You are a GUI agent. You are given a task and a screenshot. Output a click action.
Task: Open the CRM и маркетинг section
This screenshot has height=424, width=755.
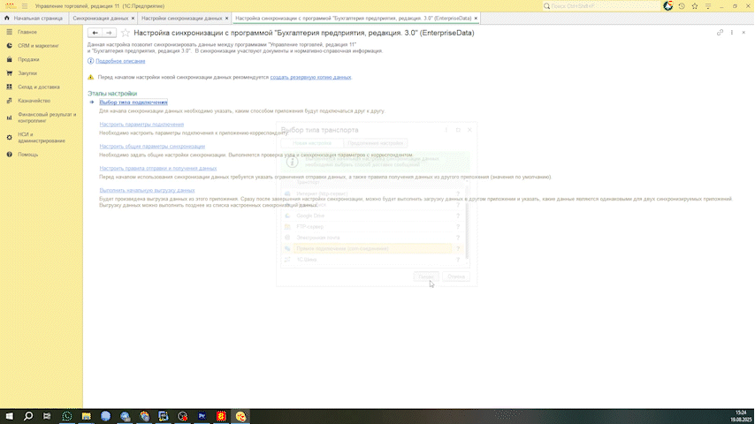(x=41, y=46)
